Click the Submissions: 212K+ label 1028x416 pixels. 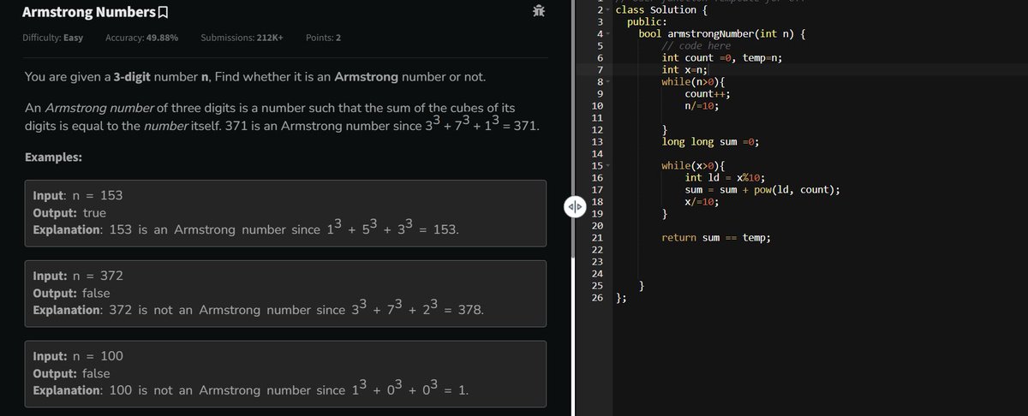pyautogui.click(x=242, y=39)
